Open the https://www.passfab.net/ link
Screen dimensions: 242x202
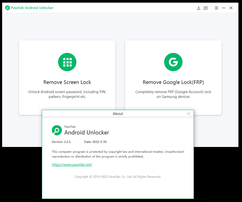tap(72, 165)
